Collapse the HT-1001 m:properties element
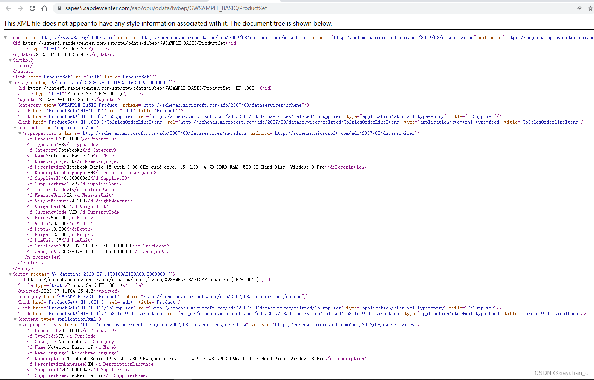The height and width of the screenshot is (380, 594). pyautogui.click(x=20, y=325)
